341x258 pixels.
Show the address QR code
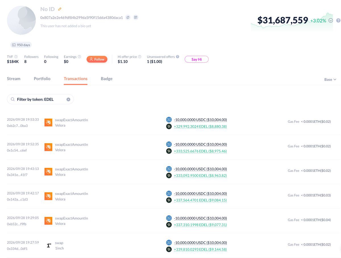[x=136, y=18]
